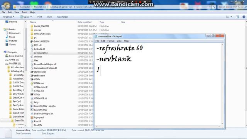Expand Libraries in navigation pane
Image resolution: width=247 pixels, height=139 pixels.
point(11,29)
